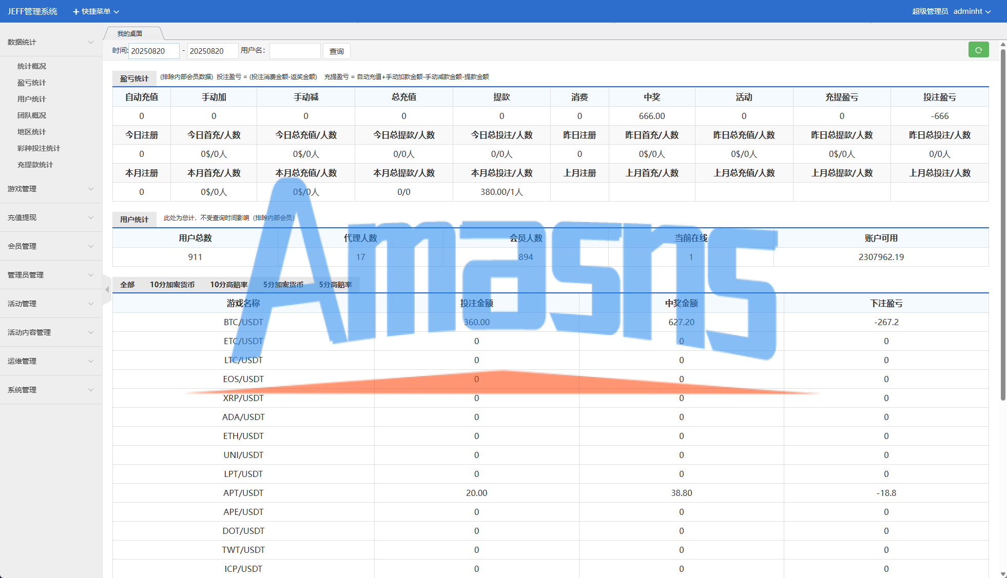1007x578 pixels.
Task: Click the 用户名 input field
Action: point(295,51)
